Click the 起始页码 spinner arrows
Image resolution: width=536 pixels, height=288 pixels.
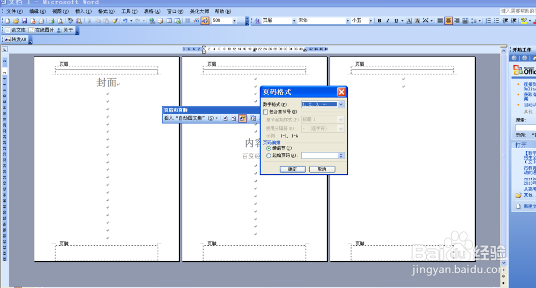(x=341, y=156)
